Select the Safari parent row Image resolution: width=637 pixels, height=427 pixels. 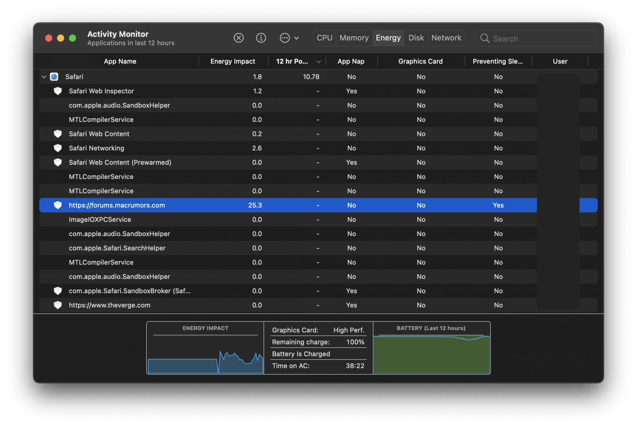[x=318, y=77]
